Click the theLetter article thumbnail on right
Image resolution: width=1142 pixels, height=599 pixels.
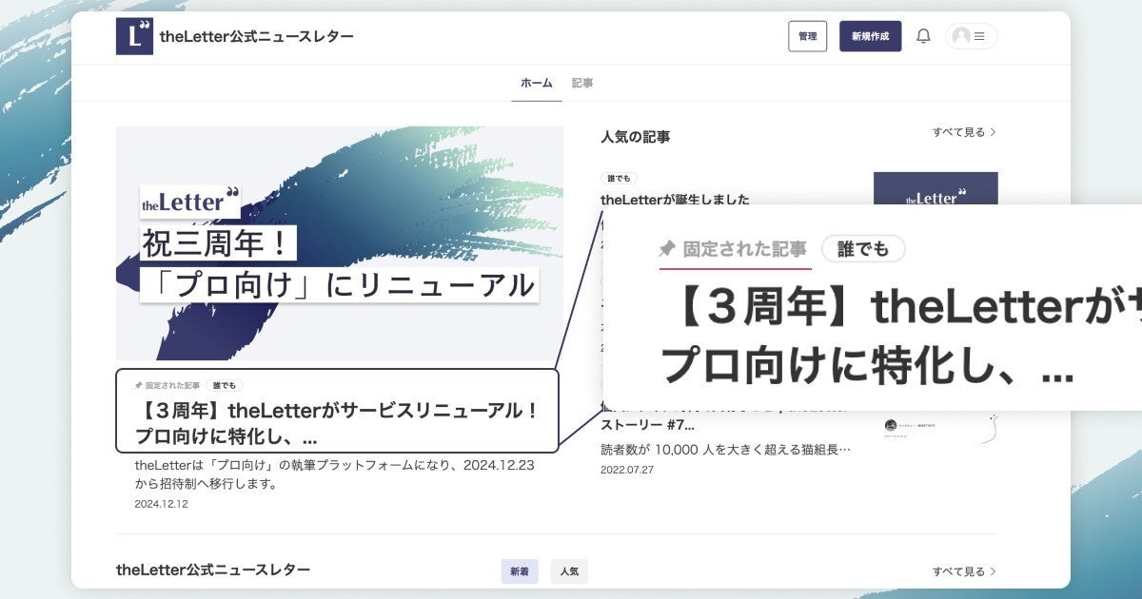935,188
